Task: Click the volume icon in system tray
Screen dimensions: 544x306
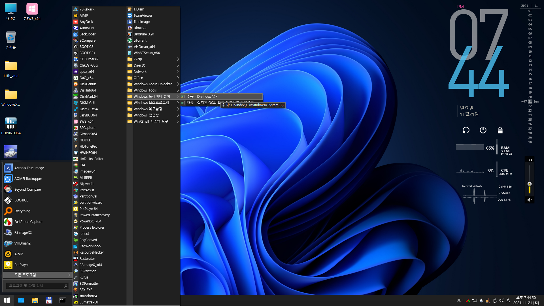Action: pos(501,300)
